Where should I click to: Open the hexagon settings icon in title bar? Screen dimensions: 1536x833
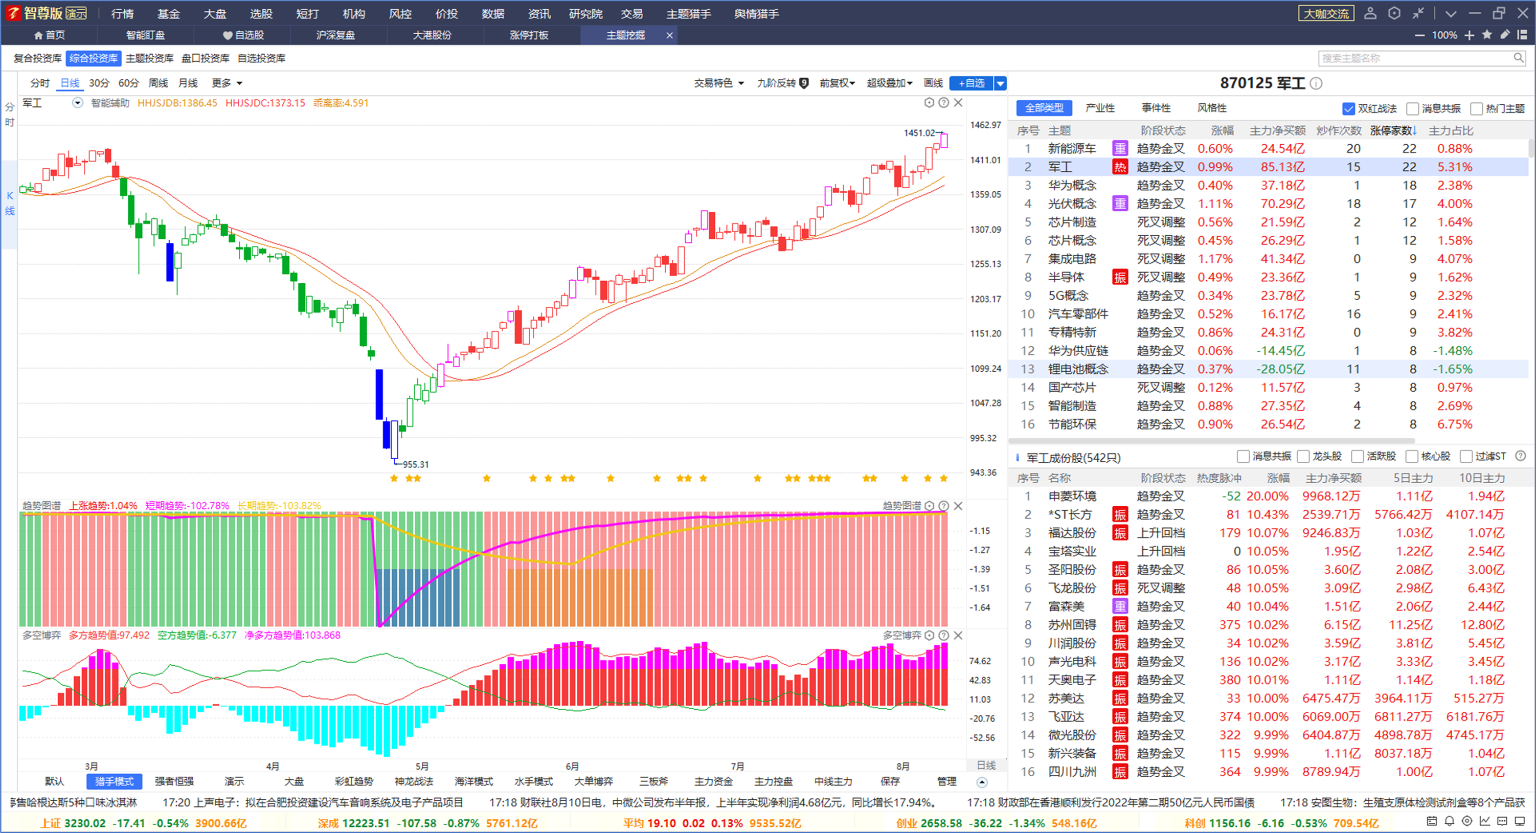click(1394, 13)
